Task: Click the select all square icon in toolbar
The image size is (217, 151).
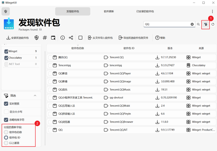Action: pos(80,38)
